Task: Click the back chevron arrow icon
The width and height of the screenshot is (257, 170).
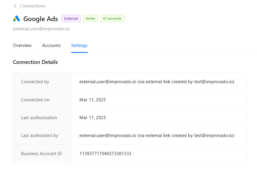Action: click(15, 6)
